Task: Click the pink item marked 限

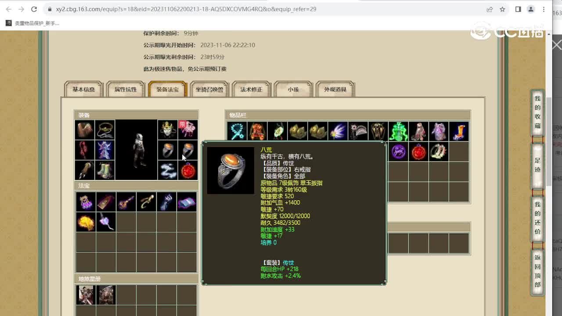Action: [x=188, y=130]
